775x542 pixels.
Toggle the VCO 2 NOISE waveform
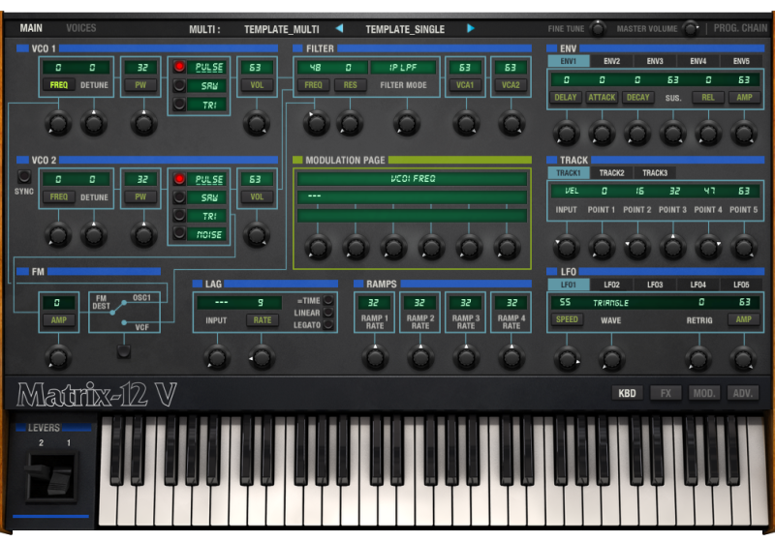[x=179, y=233]
